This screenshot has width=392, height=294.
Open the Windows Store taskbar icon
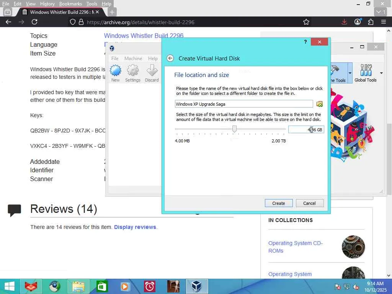102,286
